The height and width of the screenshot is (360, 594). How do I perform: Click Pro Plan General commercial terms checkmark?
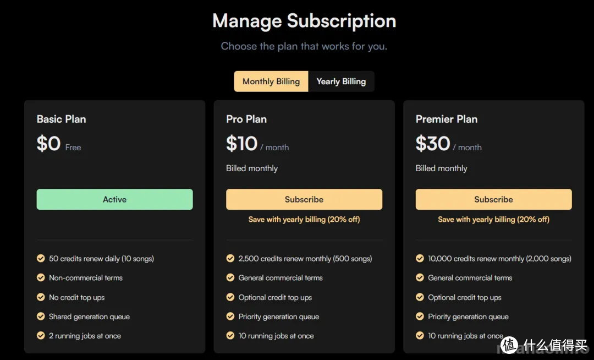[x=230, y=278]
